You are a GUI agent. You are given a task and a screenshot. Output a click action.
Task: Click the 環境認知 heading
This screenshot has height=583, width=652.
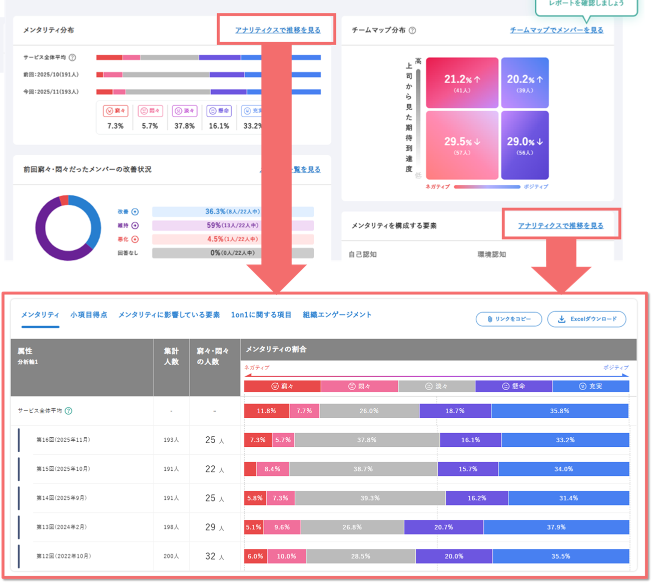492,254
